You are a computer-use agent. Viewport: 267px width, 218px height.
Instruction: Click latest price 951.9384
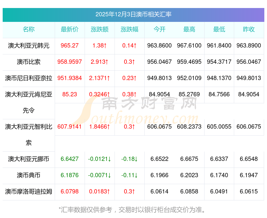(70, 78)
